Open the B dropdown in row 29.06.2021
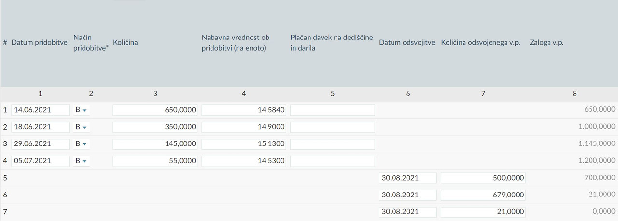 click(x=81, y=144)
